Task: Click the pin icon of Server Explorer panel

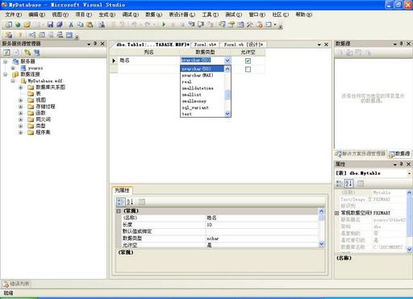Action: pyautogui.click(x=95, y=44)
